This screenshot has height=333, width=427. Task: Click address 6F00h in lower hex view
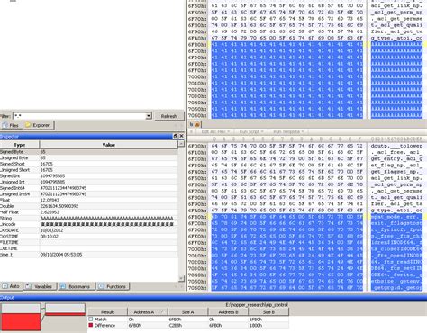pyautogui.click(x=197, y=146)
